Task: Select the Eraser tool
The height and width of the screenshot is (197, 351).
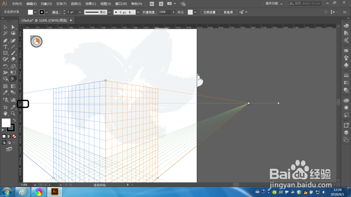Action: (13, 59)
